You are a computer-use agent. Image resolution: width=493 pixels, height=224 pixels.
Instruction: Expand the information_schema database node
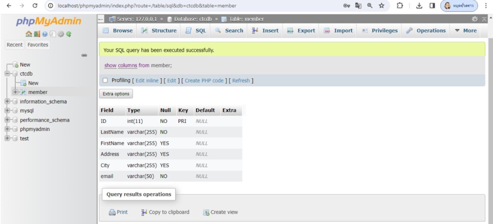tap(7, 102)
